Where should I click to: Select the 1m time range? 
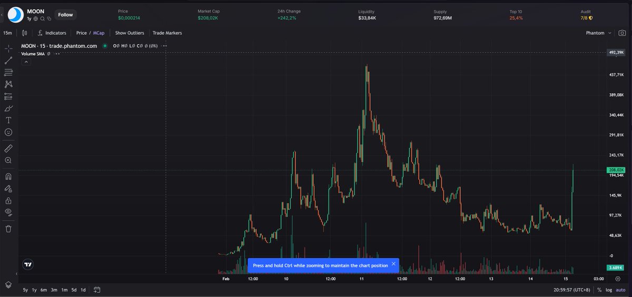click(64, 290)
